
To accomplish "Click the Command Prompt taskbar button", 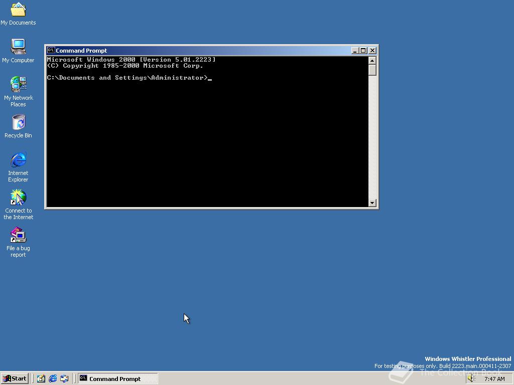I will tap(118, 378).
